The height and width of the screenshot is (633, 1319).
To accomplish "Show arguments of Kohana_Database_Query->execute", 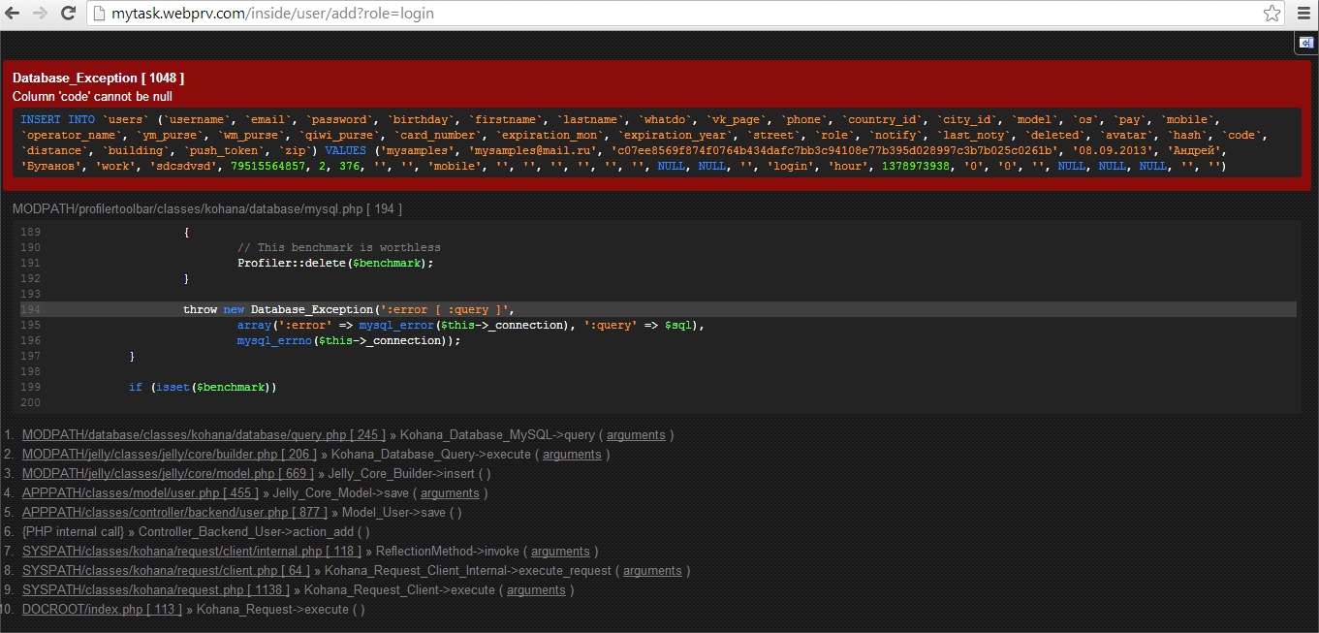I will coord(572,455).
